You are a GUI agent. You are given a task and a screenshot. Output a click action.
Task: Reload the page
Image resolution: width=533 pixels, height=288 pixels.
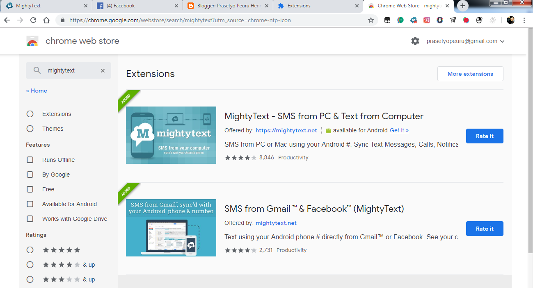click(x=33, y=20)
